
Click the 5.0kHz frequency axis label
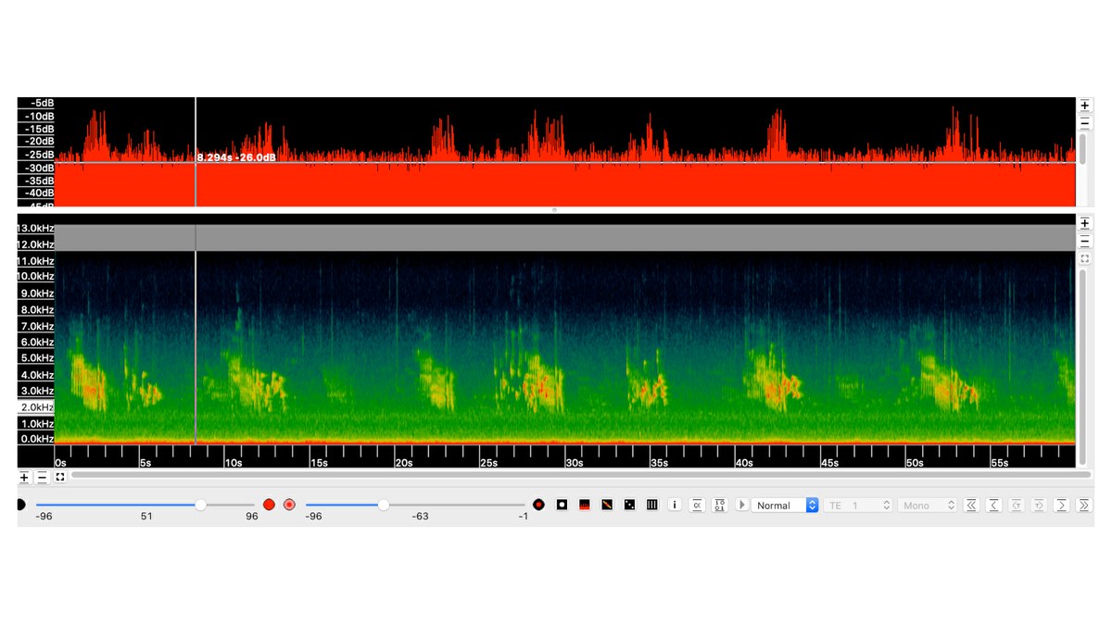[x=36, y=357]
